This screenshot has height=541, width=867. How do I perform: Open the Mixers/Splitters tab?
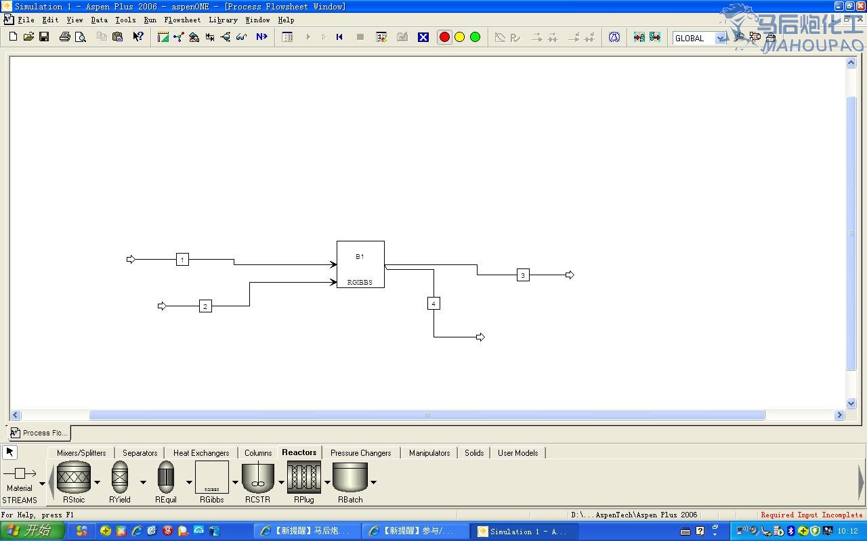point(81,453)
